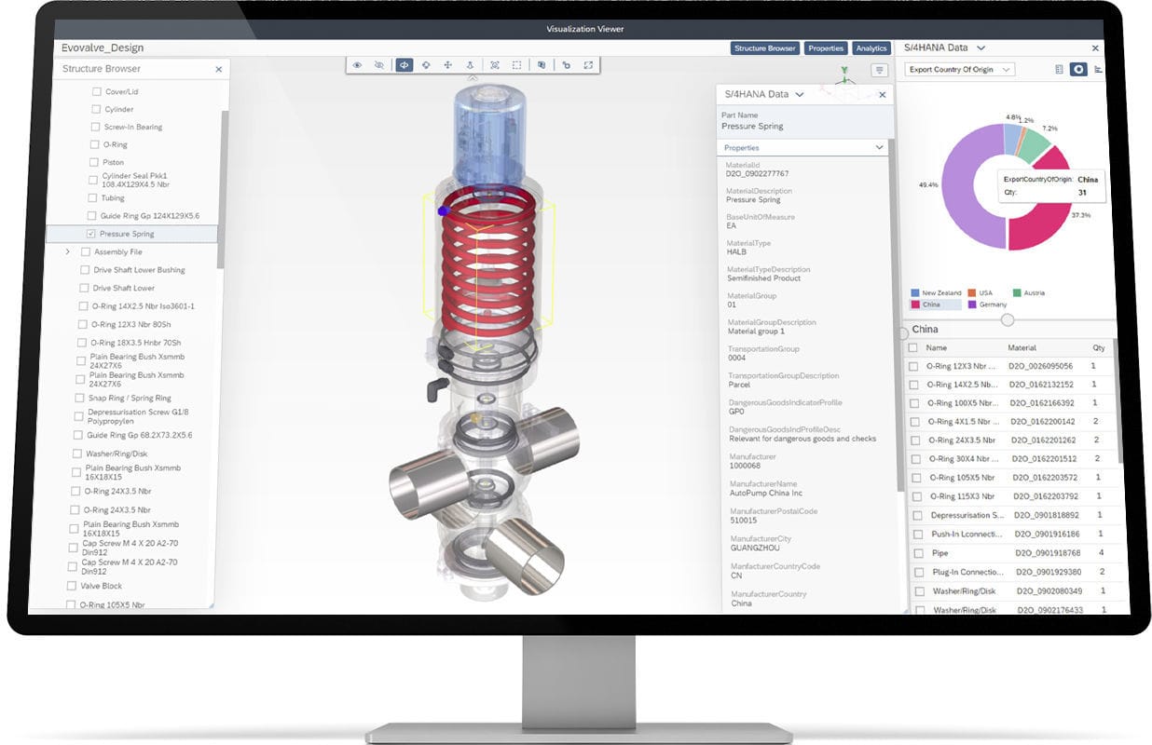The height and width of the screenshot is (745, 1152).
Task: Check the Valve Block checkbox
Action: [72, 586]
